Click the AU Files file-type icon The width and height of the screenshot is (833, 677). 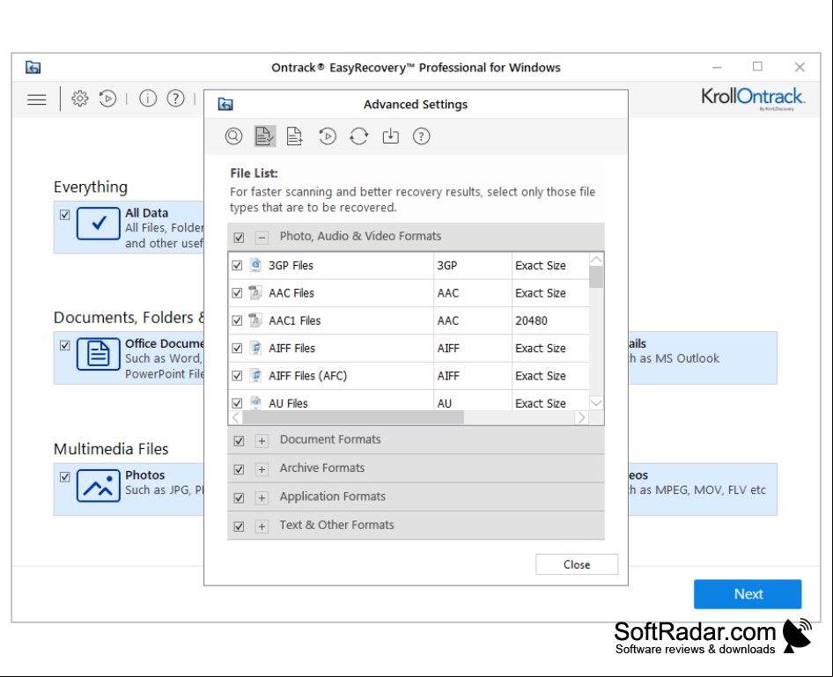pos(255,402)
